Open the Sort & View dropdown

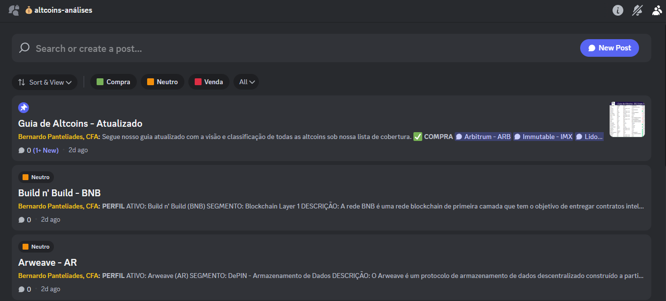click(45, 82)
